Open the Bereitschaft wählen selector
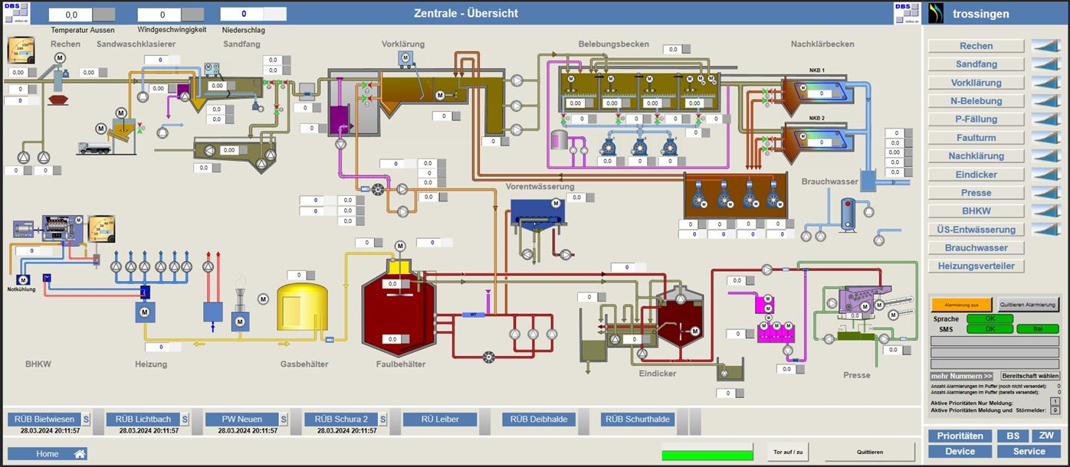This screenshot has height=467, width=1070. pyautogui.click(x=1030, y=376)
